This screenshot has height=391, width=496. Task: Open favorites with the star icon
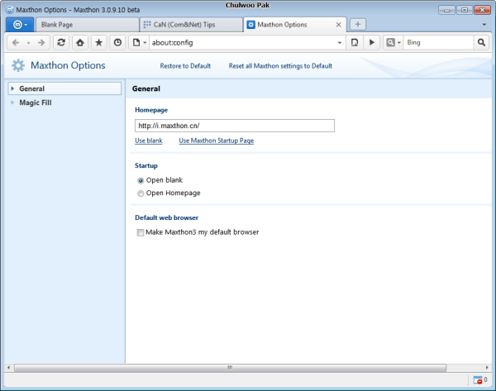coord(98,42)
